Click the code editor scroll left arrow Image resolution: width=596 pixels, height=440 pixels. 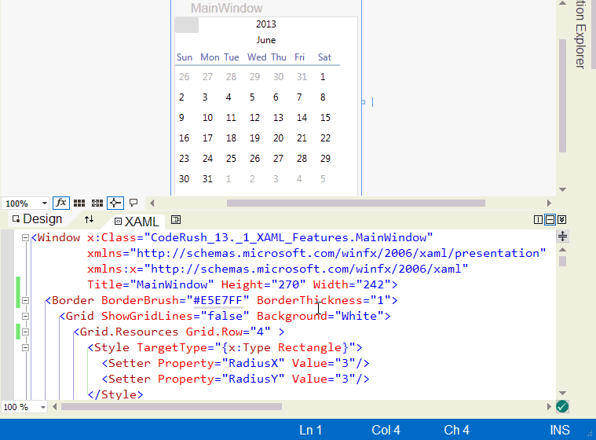coord(55,406)
